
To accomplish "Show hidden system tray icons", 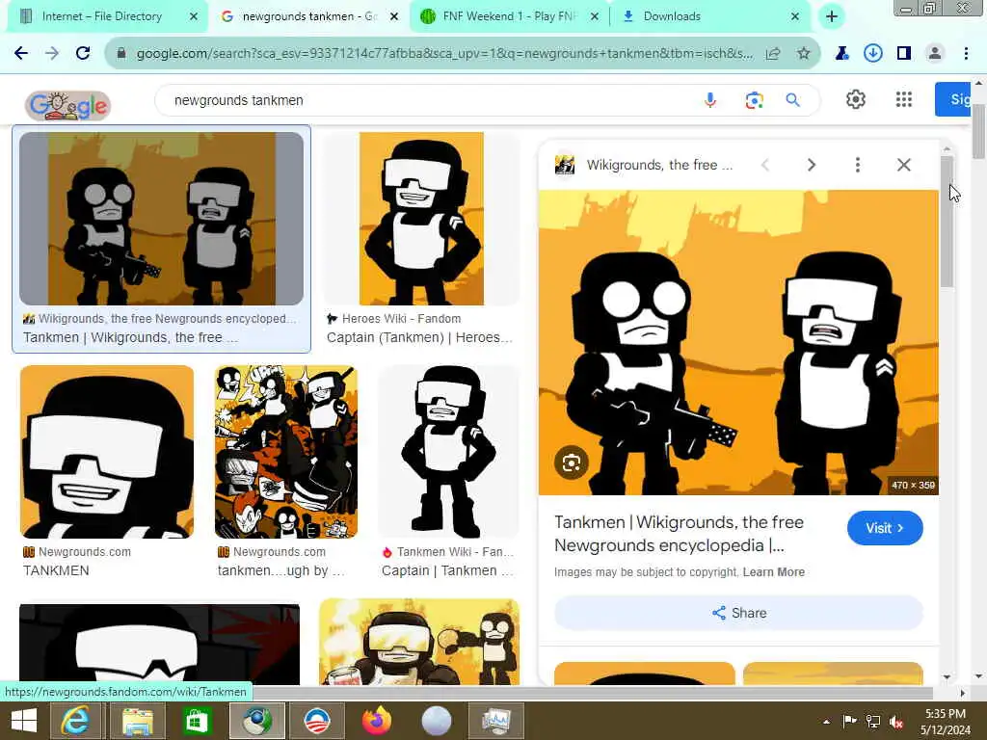I will 826,722.
